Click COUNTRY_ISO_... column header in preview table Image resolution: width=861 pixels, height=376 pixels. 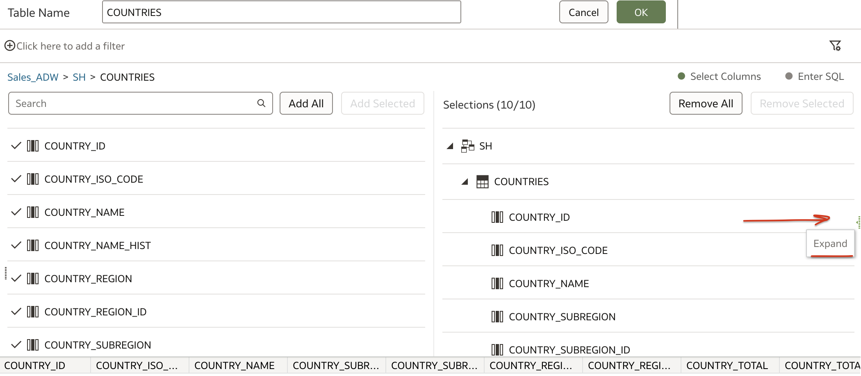click(x=140, y=365)
